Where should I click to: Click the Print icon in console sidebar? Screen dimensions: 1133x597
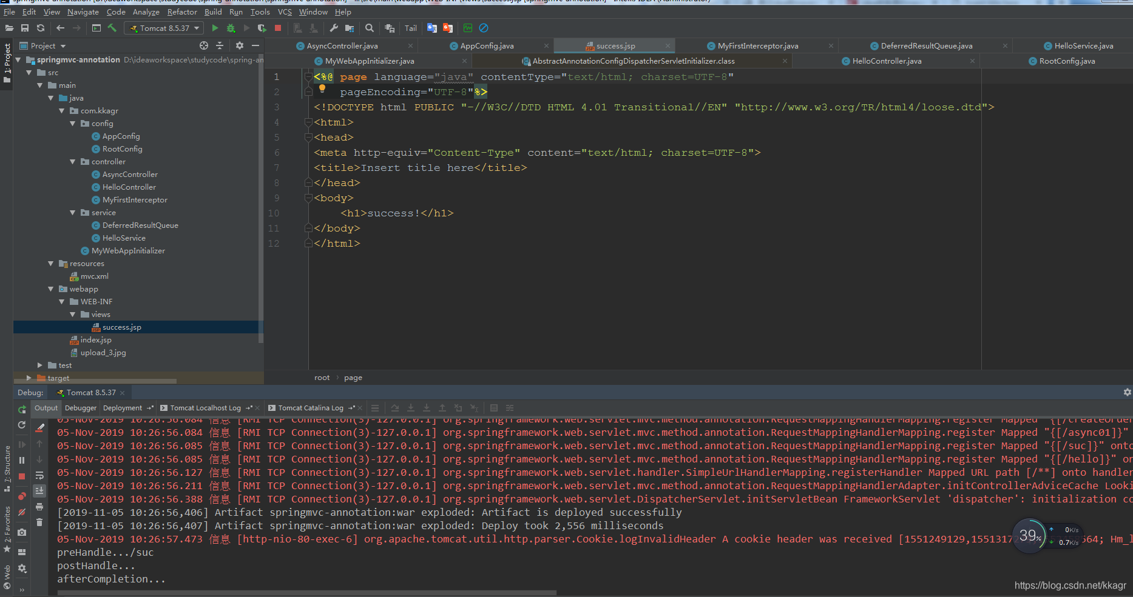point(39,507)
